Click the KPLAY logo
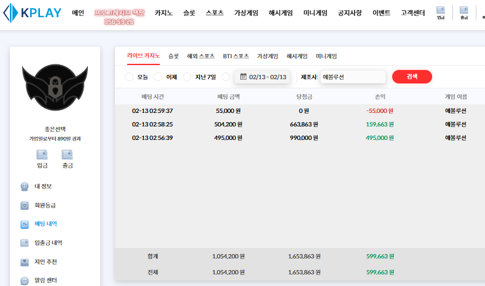 [33, 13]
